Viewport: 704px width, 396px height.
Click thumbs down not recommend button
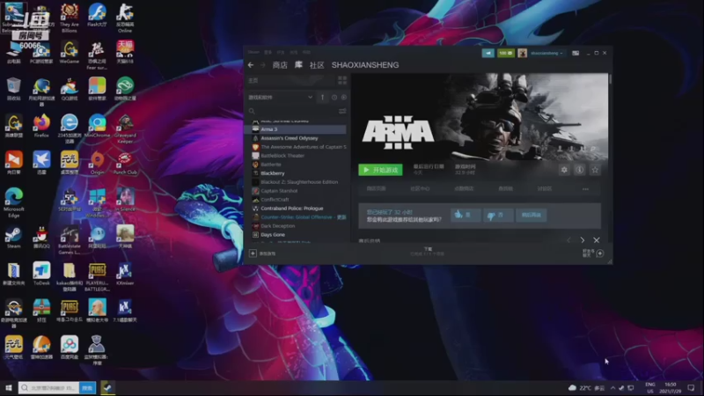(x=498, y=215)
